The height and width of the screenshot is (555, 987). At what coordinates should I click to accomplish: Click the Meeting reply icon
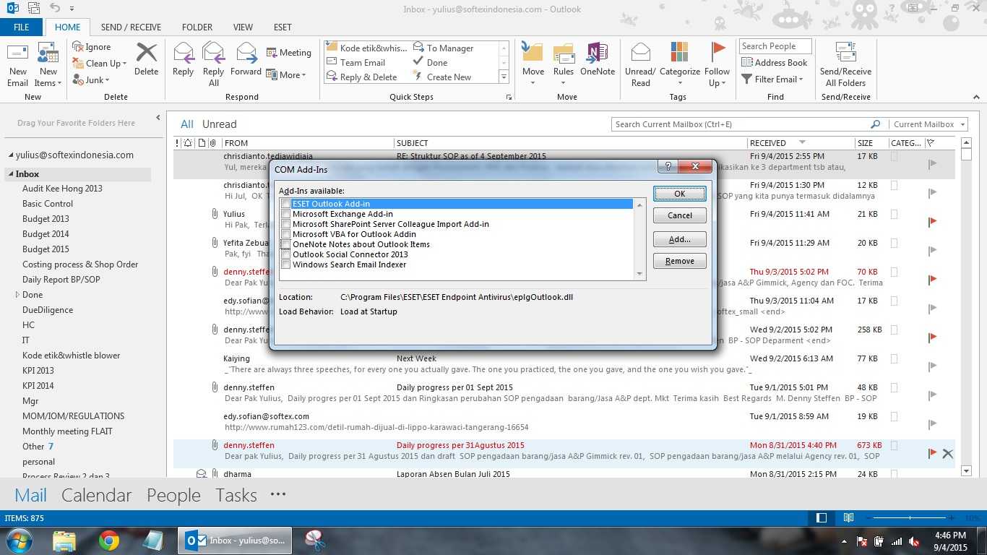click(272, 53)
